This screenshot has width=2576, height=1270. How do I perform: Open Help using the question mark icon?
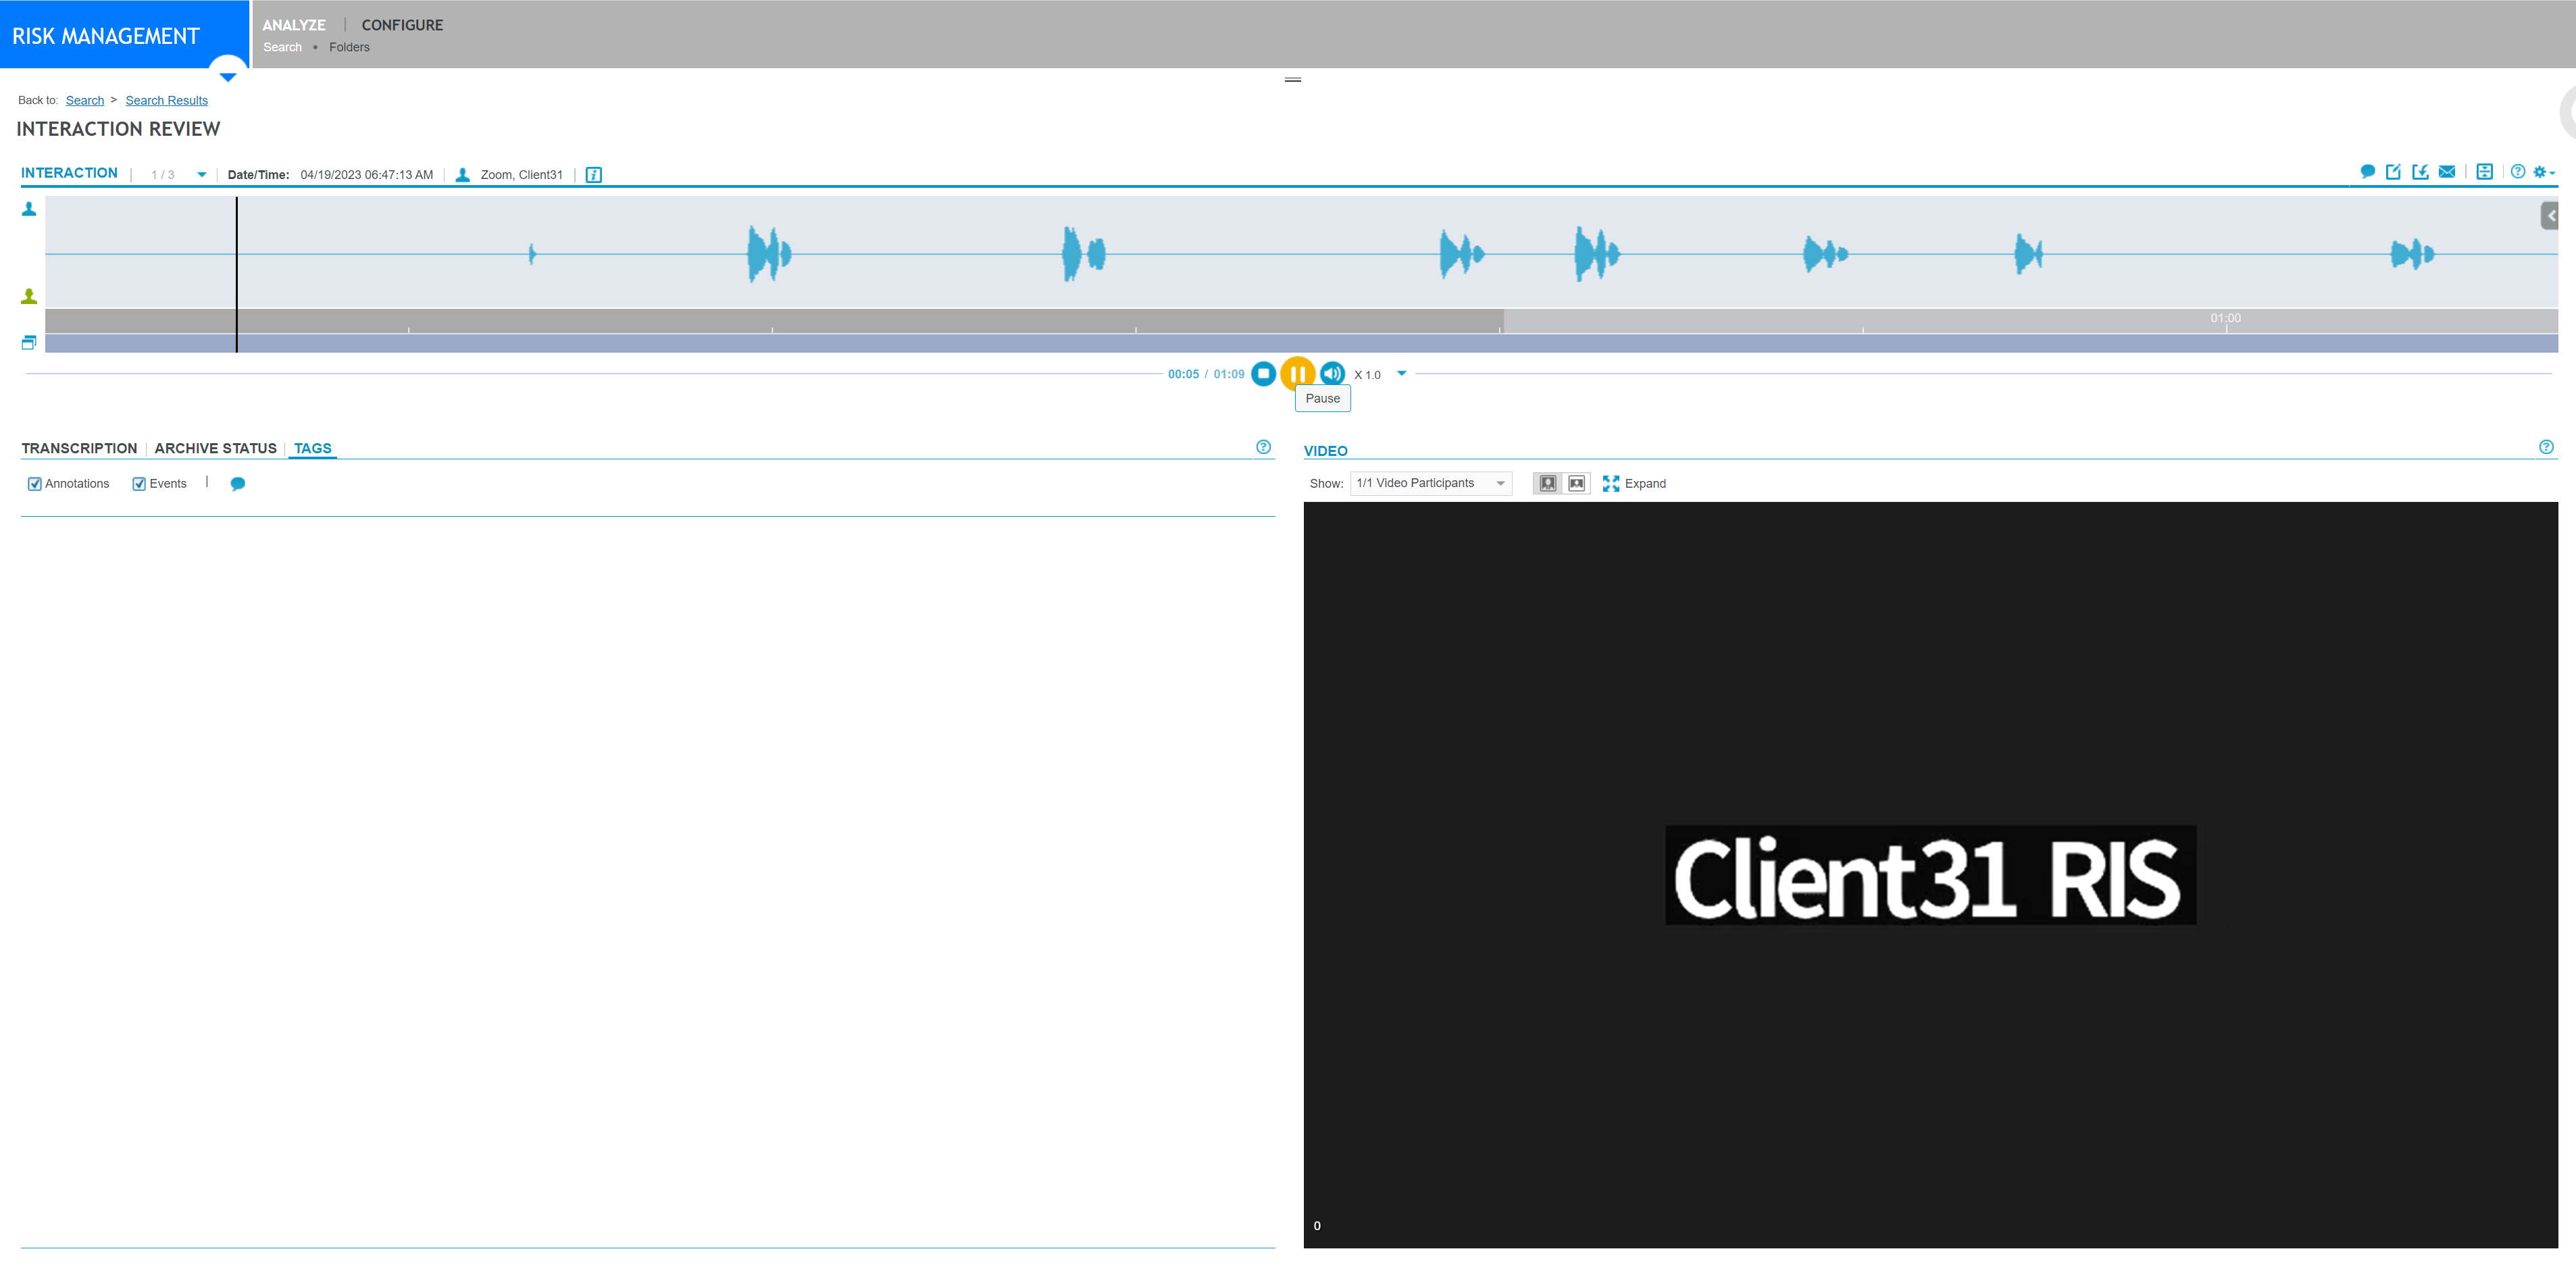point(2518,171)
